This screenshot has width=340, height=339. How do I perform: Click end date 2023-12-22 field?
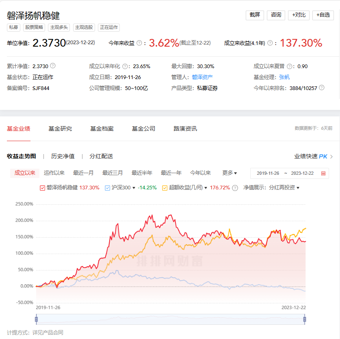302,174
